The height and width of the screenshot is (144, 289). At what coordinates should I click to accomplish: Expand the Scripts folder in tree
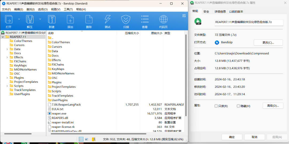[x=7, y=86]
